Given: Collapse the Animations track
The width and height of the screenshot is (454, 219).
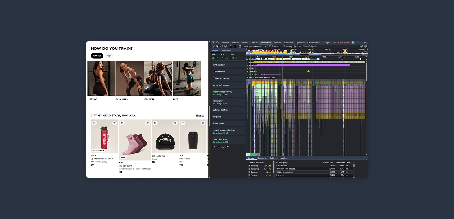Looking at the screenshot, I should (247, 65).
